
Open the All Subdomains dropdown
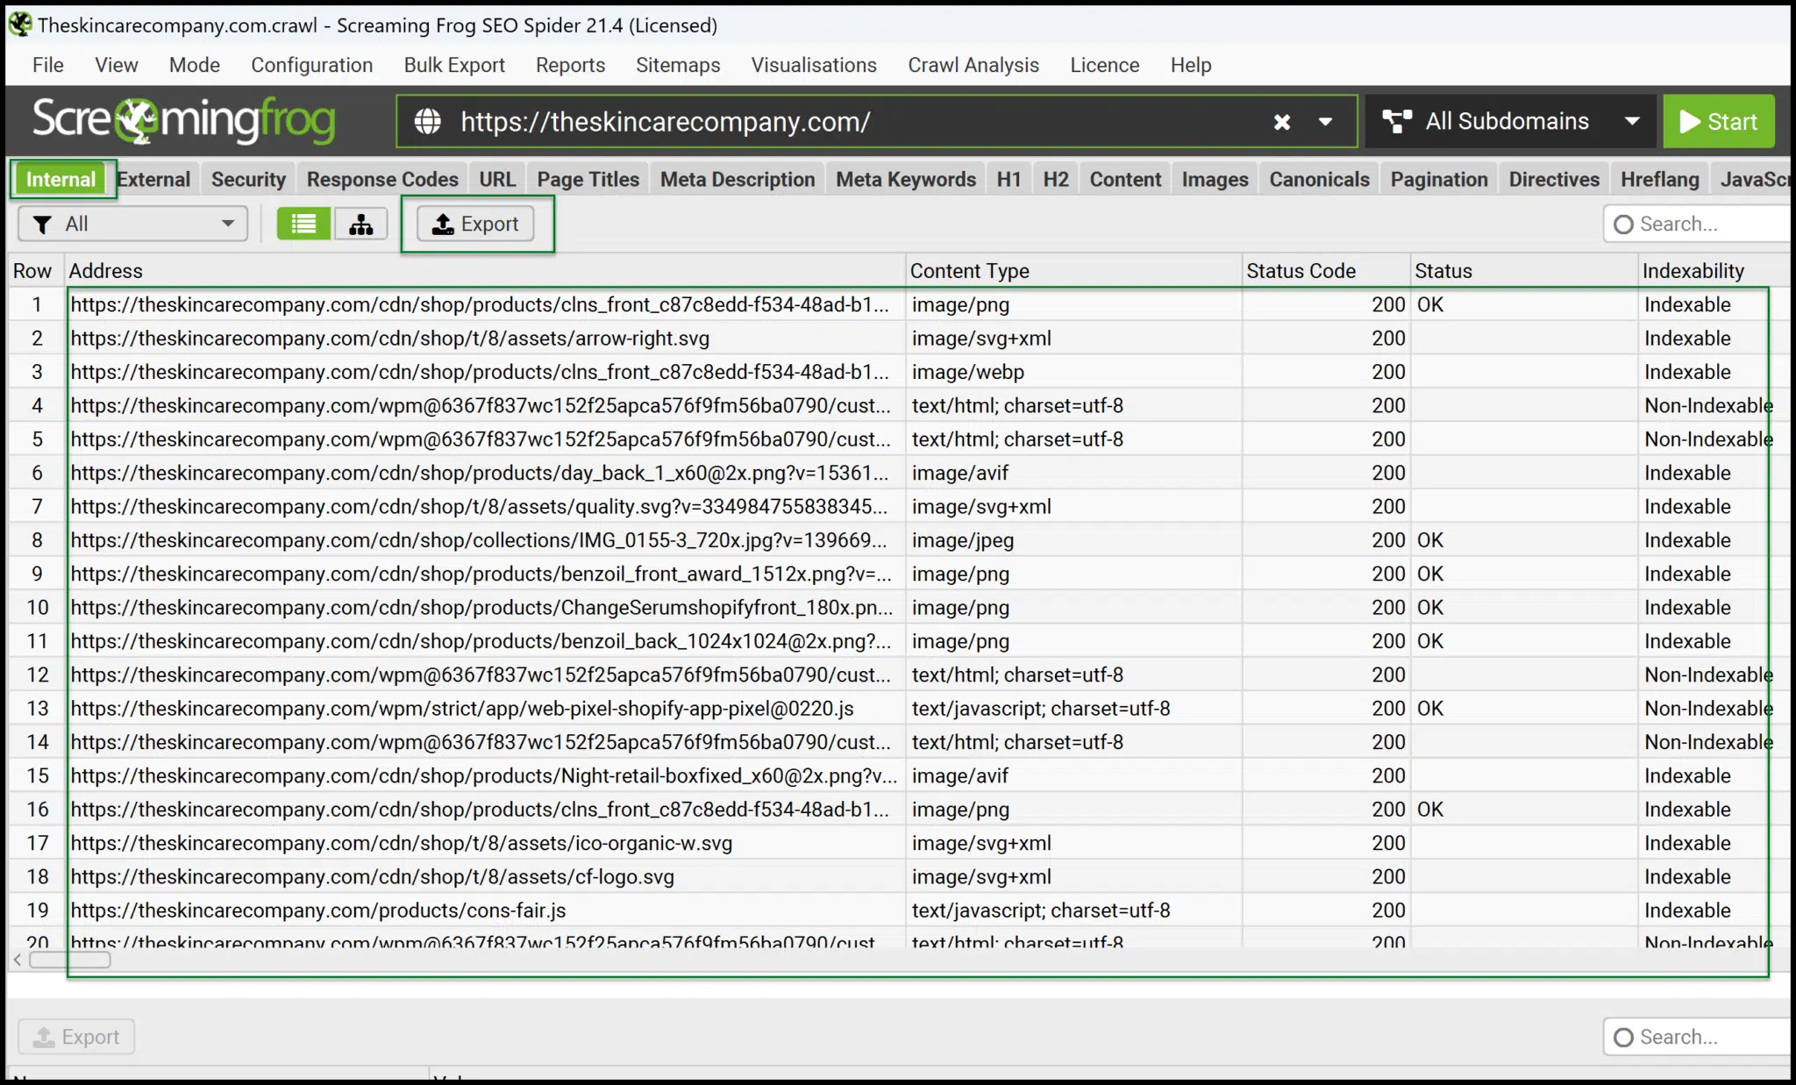coord(1510,121)
